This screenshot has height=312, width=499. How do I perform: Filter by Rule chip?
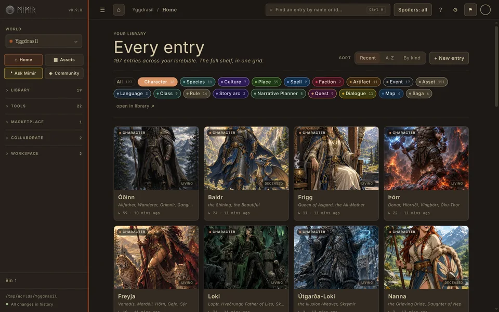coord(196,94)
